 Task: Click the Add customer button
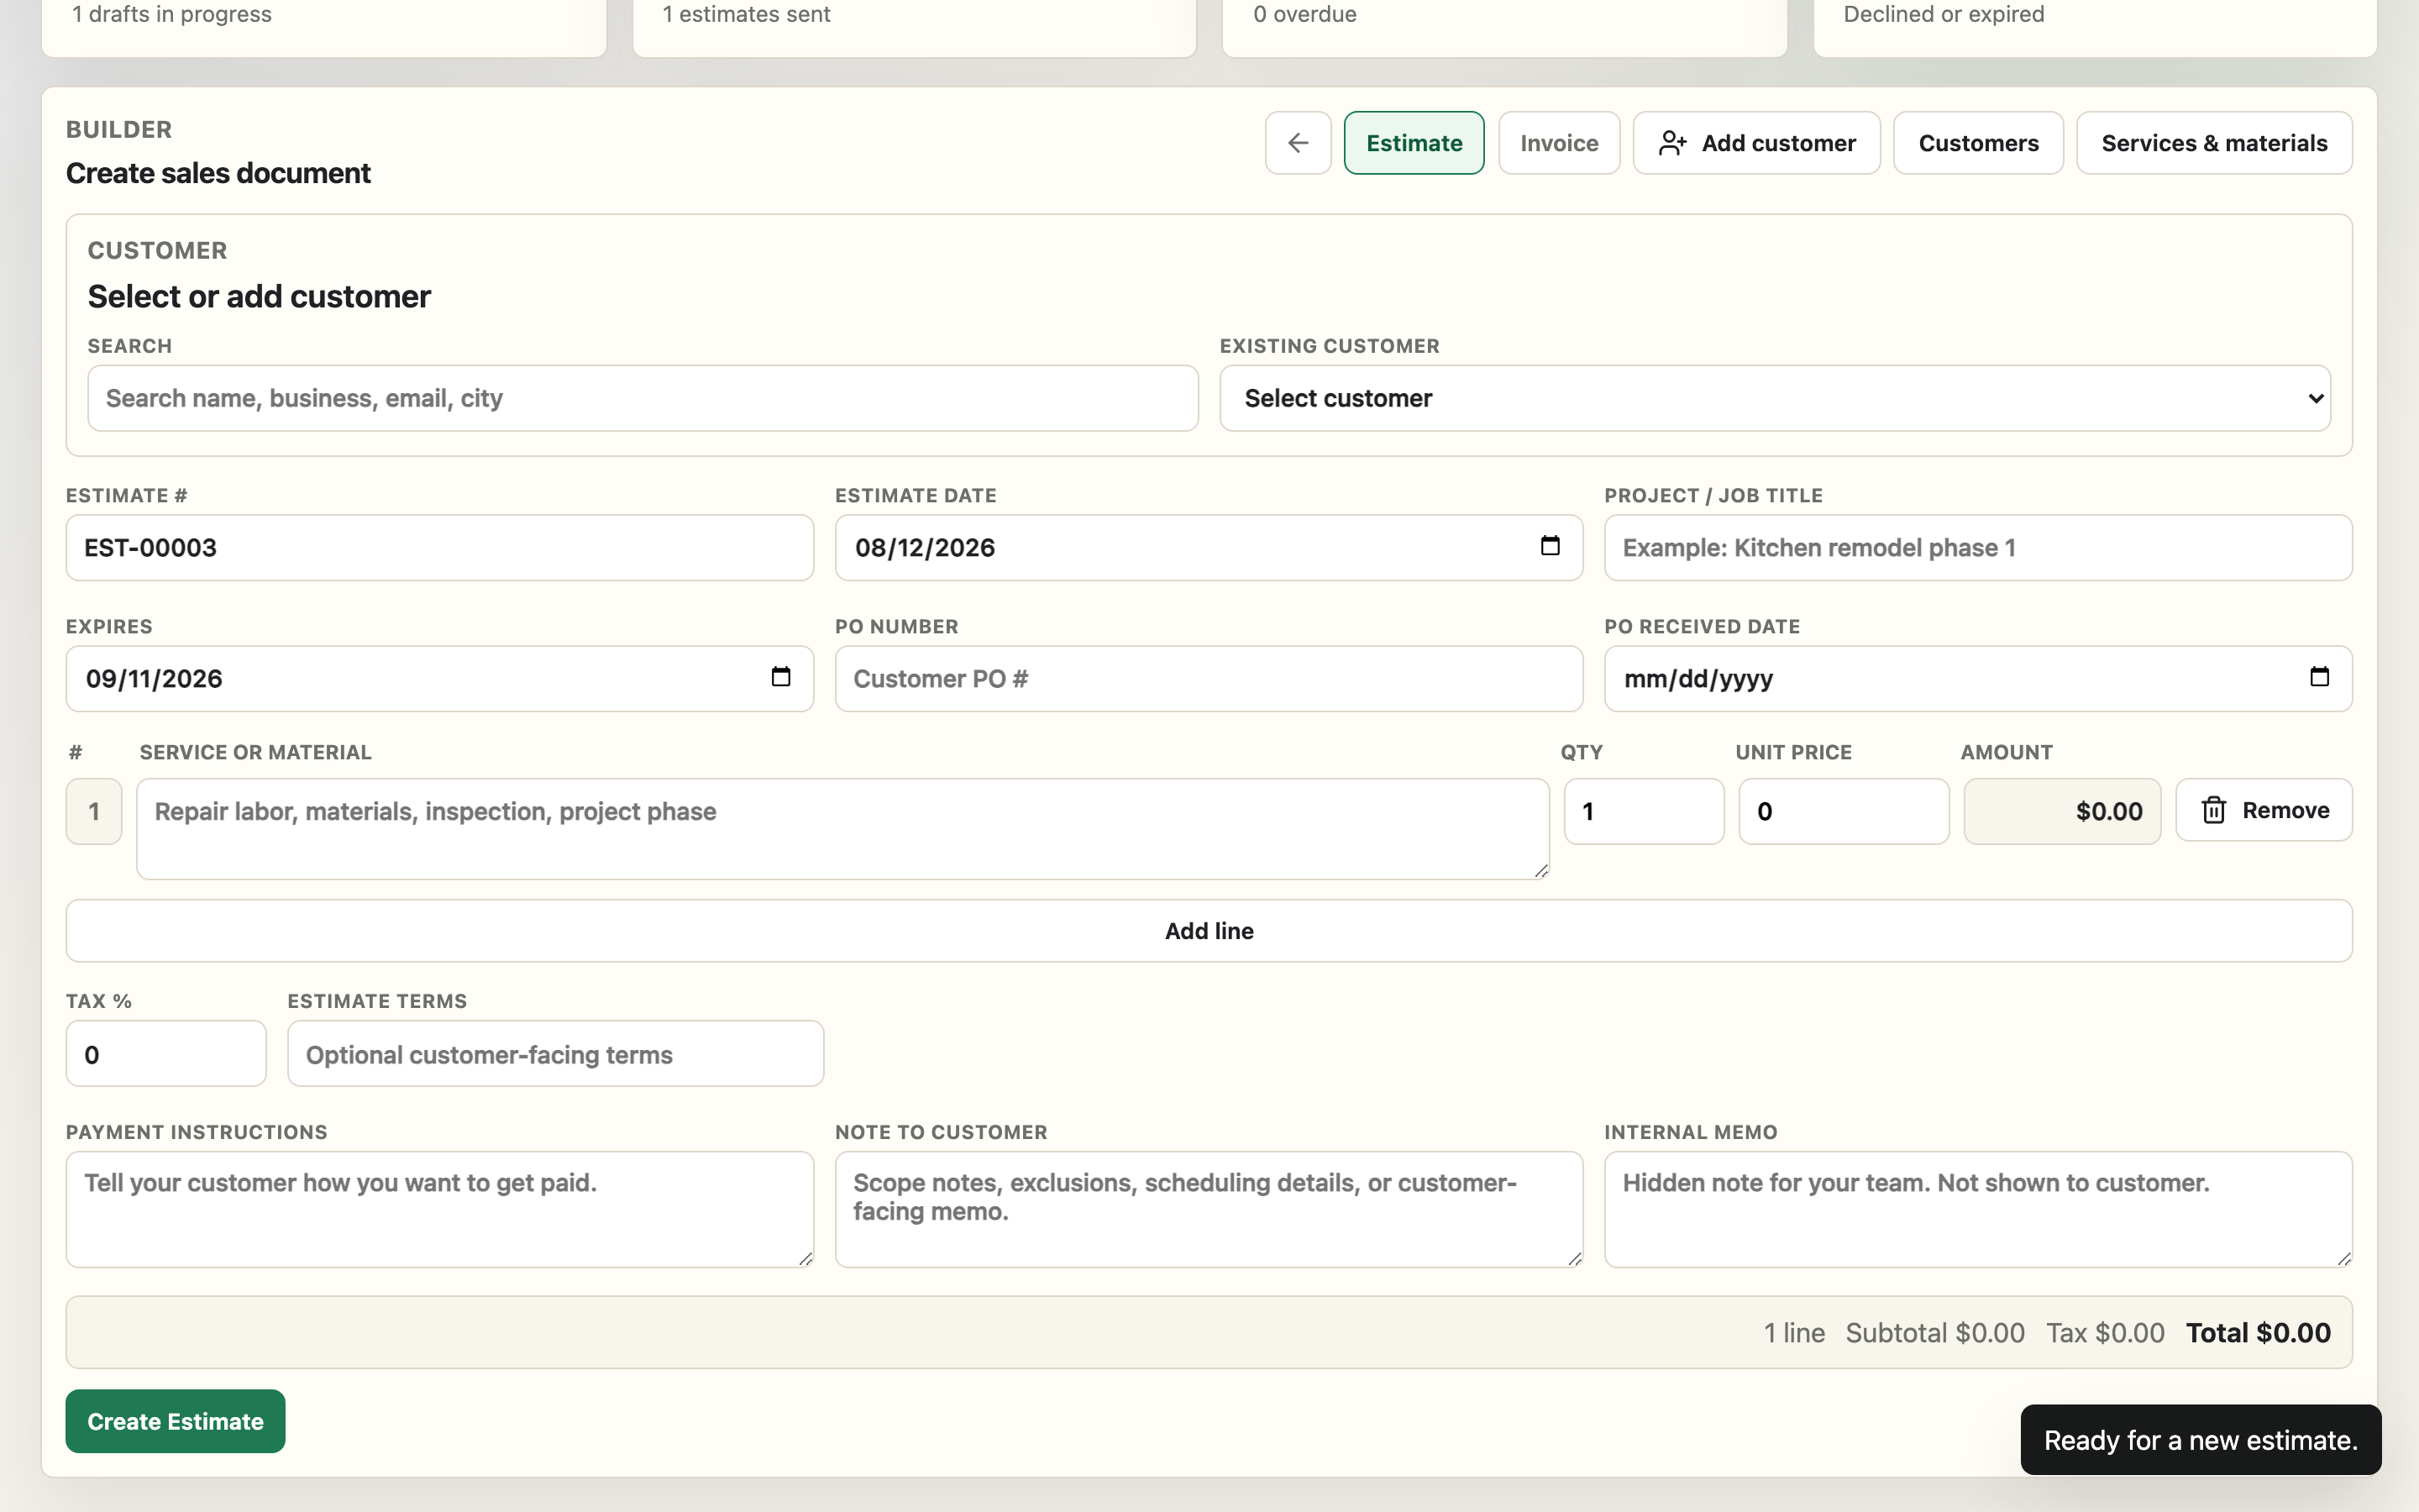pos(1756,143)
